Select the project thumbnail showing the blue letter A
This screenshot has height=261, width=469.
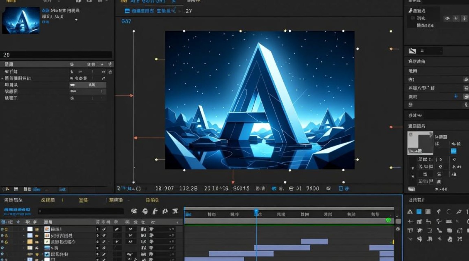21,20
